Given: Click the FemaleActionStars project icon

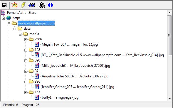Looking at the screenshot, I should [x=3, y=13].
